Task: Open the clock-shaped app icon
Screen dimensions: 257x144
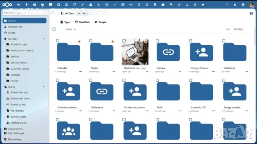Action: tap(147, 5)
